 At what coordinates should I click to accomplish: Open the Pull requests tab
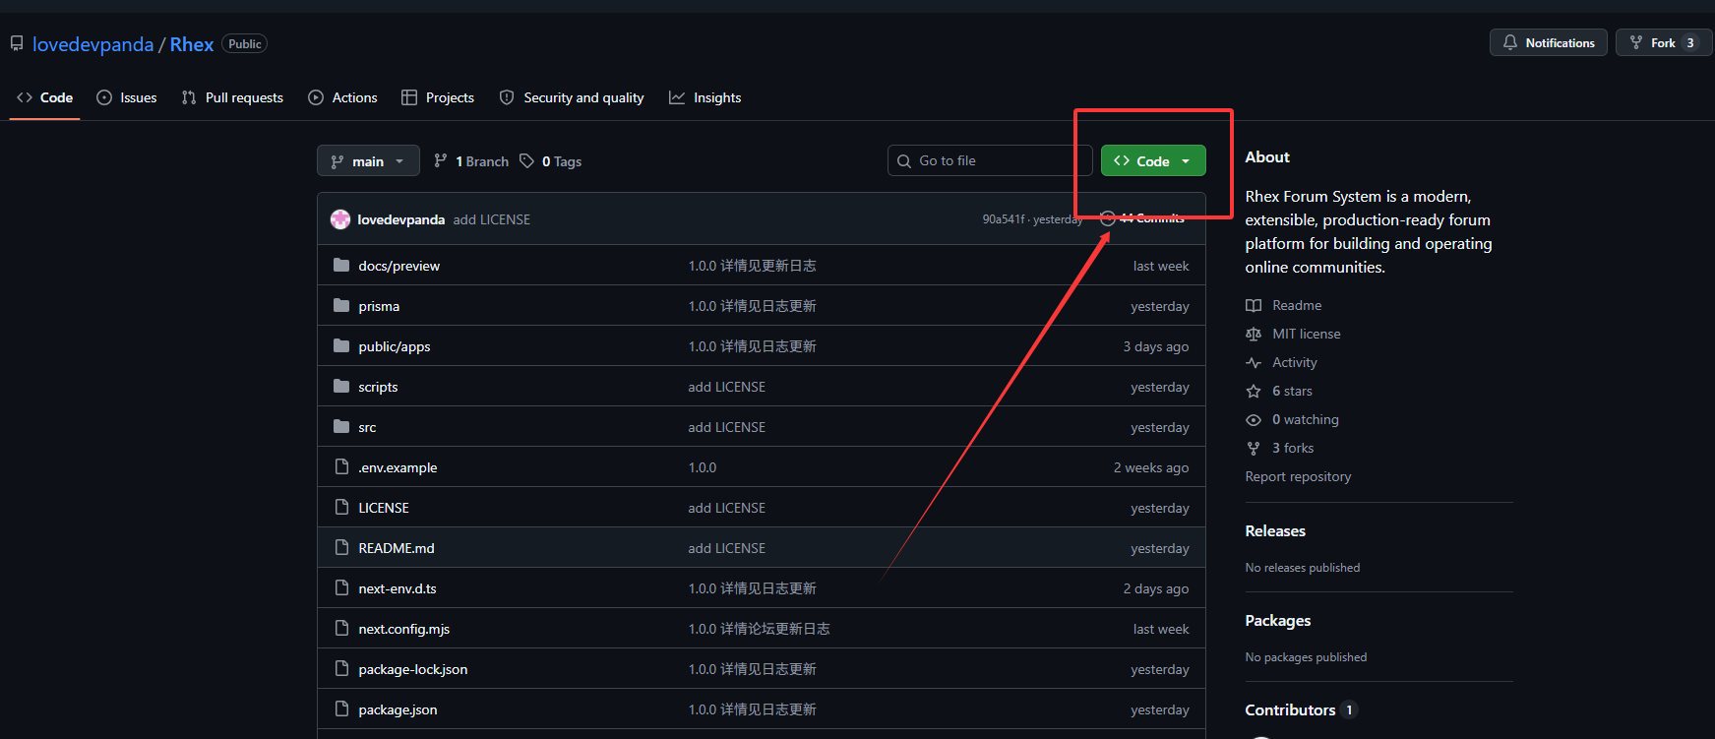(232, 97)
